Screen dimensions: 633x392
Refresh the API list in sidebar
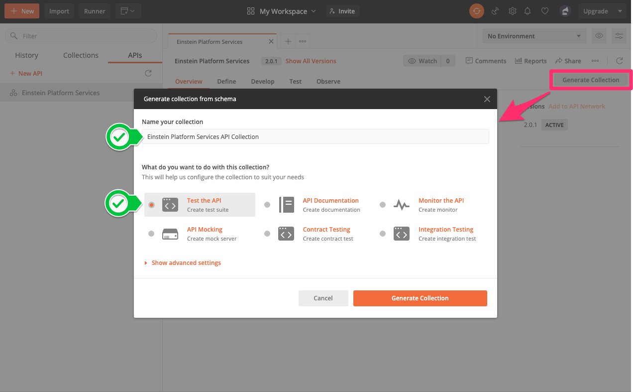click(x=148, y=73)
